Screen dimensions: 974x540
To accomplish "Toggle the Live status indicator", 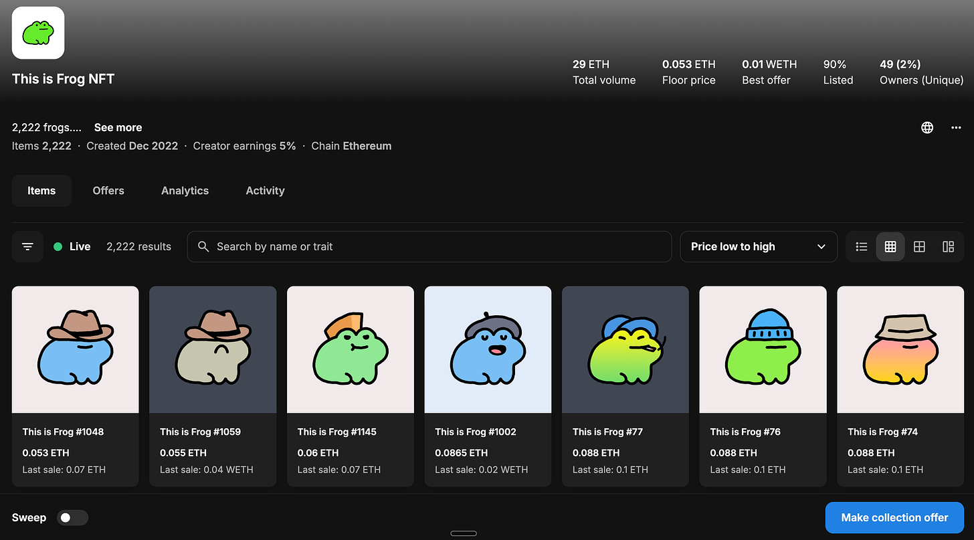I will 72,246.
